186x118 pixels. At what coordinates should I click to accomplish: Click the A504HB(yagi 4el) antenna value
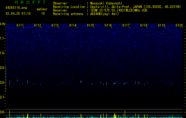[x=104, y=14]
